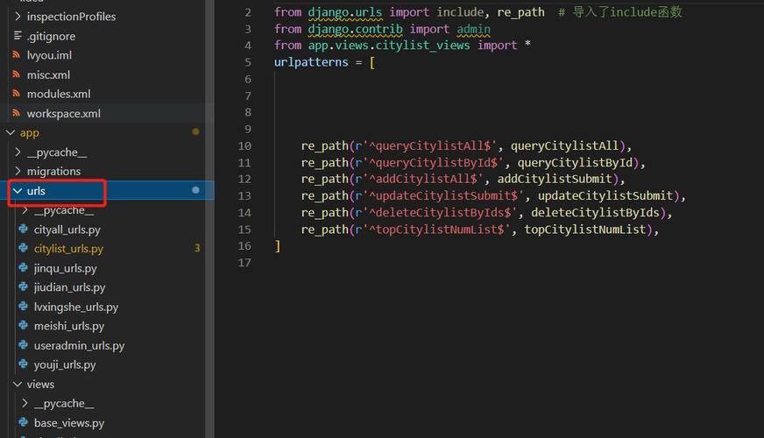Collapse the app folder arrow
The height and width of the screenshot is (438, 764).
click(11, 133)
